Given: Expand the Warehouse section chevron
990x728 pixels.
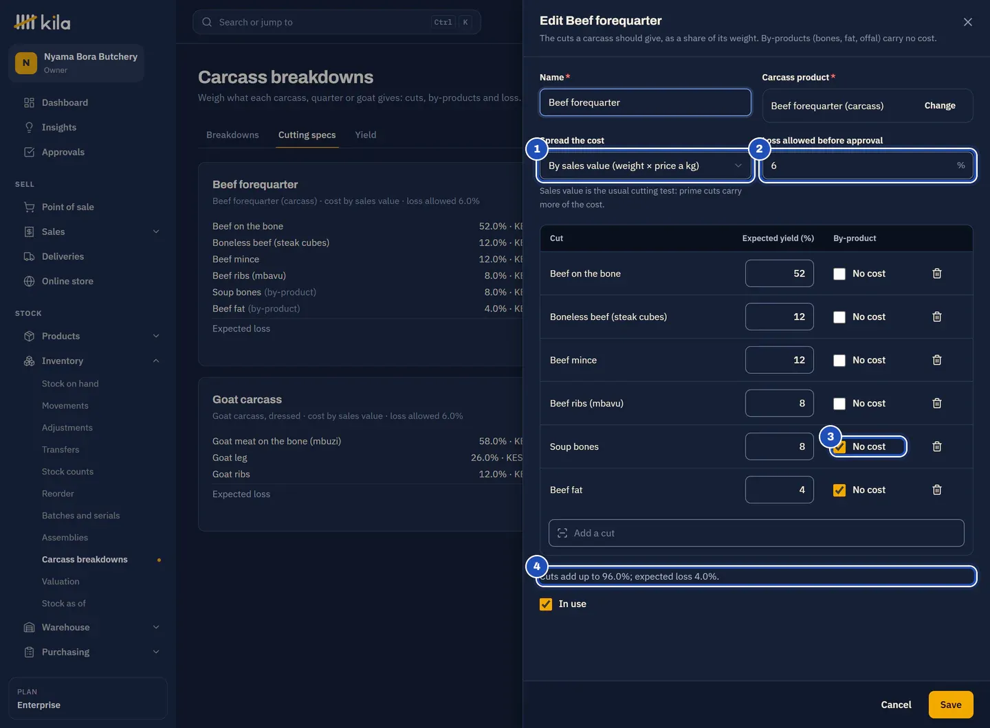Looking at the screenshot, I should click(156, 627).
